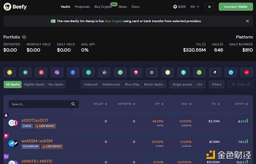Dismiss the On-Ramp announcement banner

(x=247, y=21)
